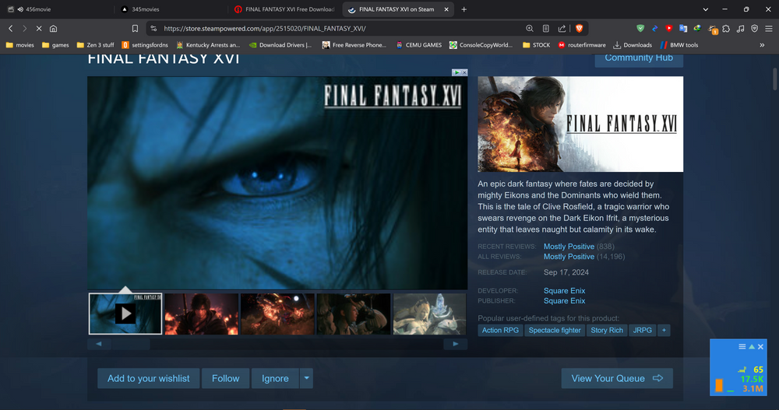Screen dimensions: 779x410
Task: Open the Square Enix developer link
Action: (x=564, y=291)
